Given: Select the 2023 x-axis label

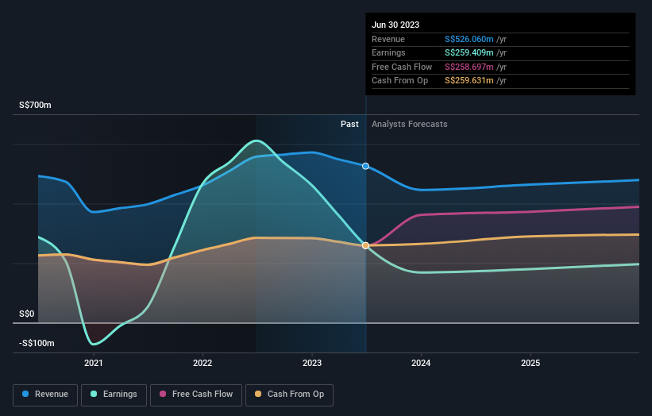Looking at the screenshot, I should (312, 363).
